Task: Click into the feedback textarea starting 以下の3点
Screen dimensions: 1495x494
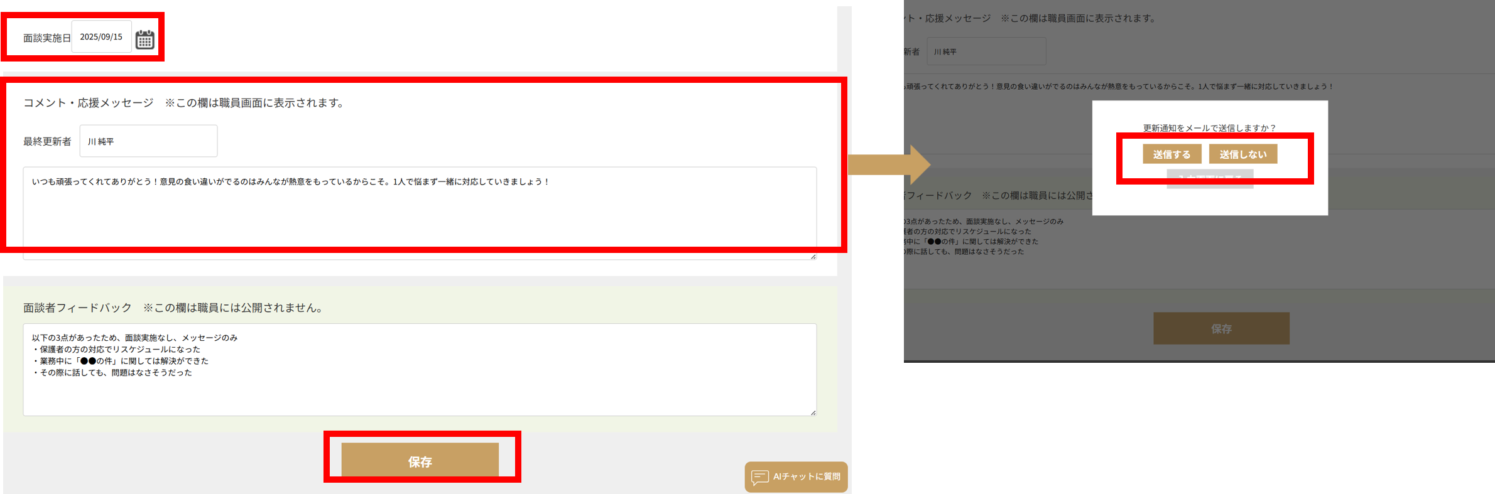Action: [x=420, y=369]
